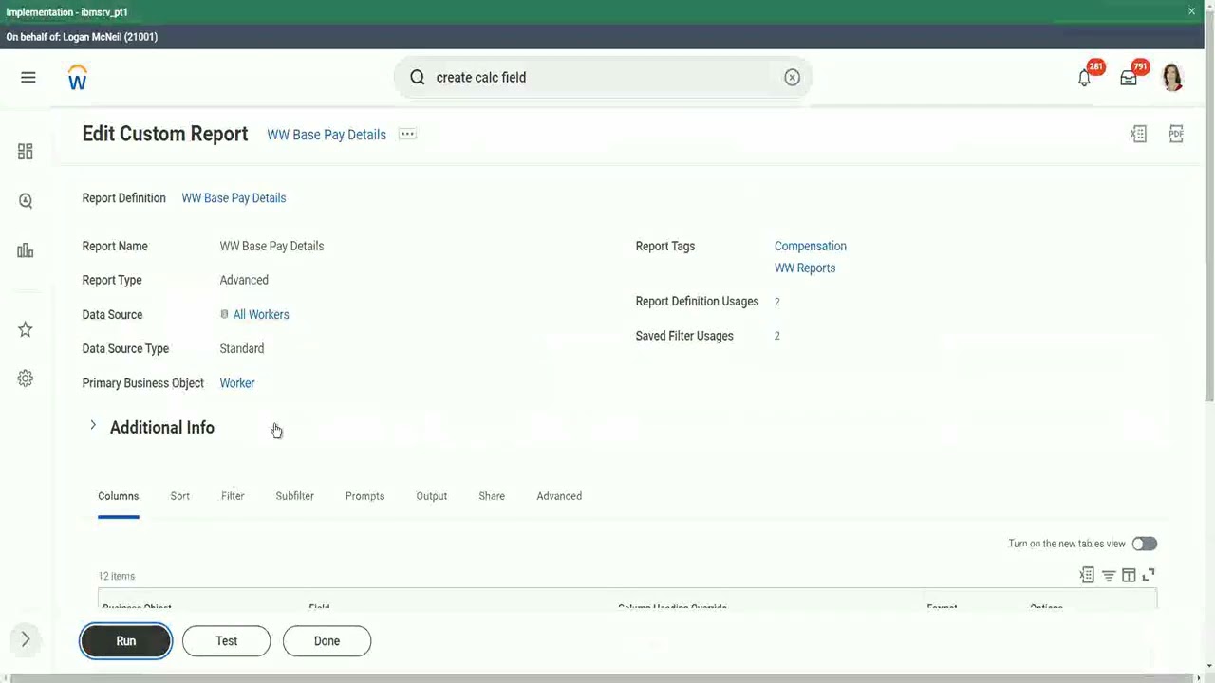
Task: Click the search magnifier icon
Action: [x=418, y=78]
